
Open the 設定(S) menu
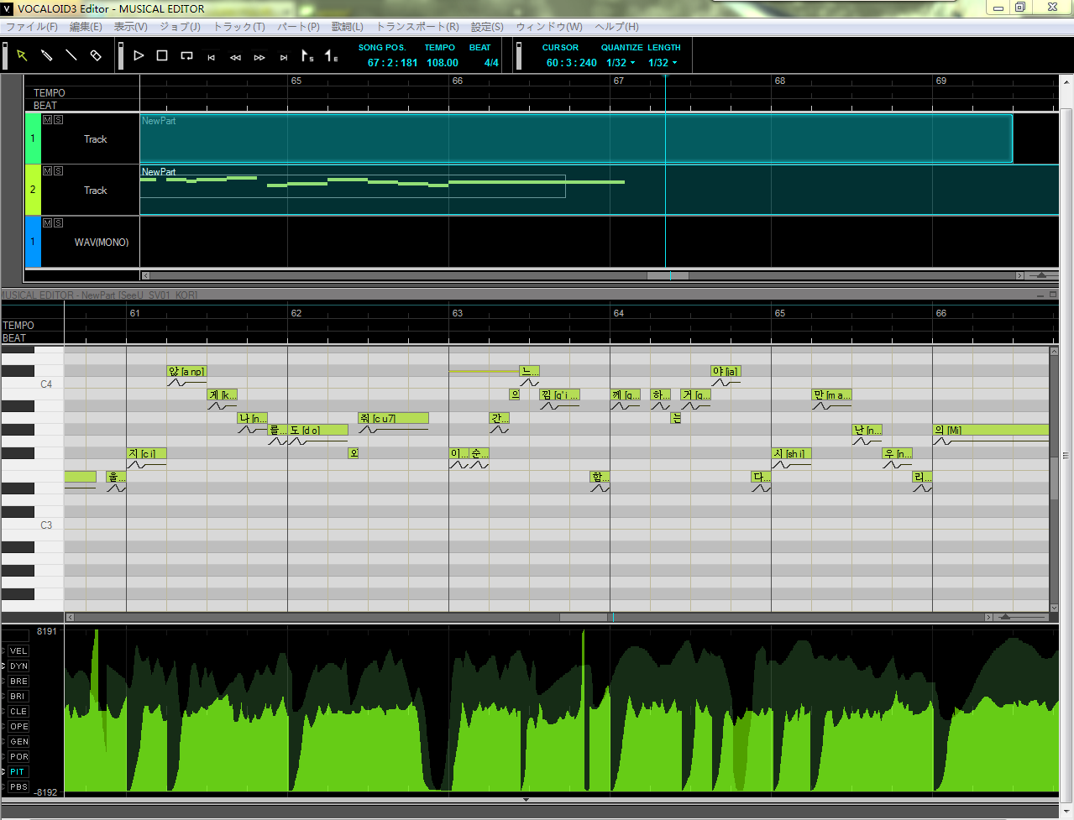487,27
